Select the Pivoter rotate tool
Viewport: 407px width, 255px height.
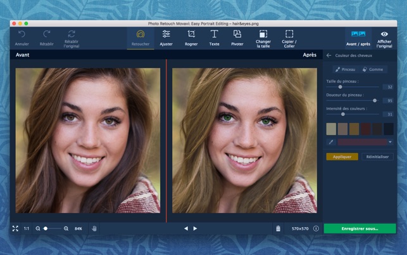(237, 38)
